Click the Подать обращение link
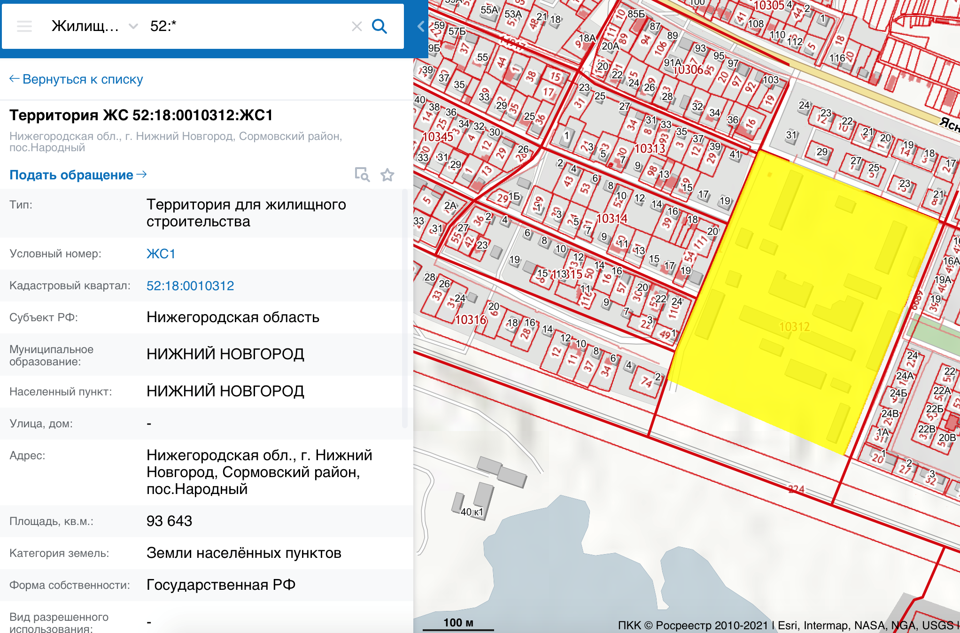The height and width of the screenshot is (633, 960). pyautogui.click(x=71, y=175)
